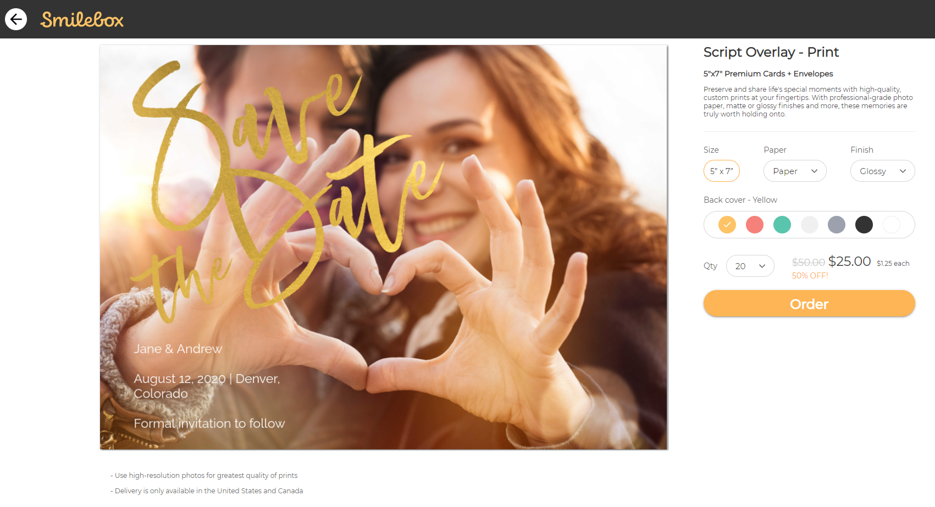Select the 5" x 7" size option
Image resolution: width=935 pixels, height=507 pixels.
click(722, 171)
